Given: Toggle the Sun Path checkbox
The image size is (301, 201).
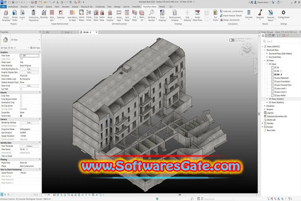Looking at the screenshot, I should 21,89.
